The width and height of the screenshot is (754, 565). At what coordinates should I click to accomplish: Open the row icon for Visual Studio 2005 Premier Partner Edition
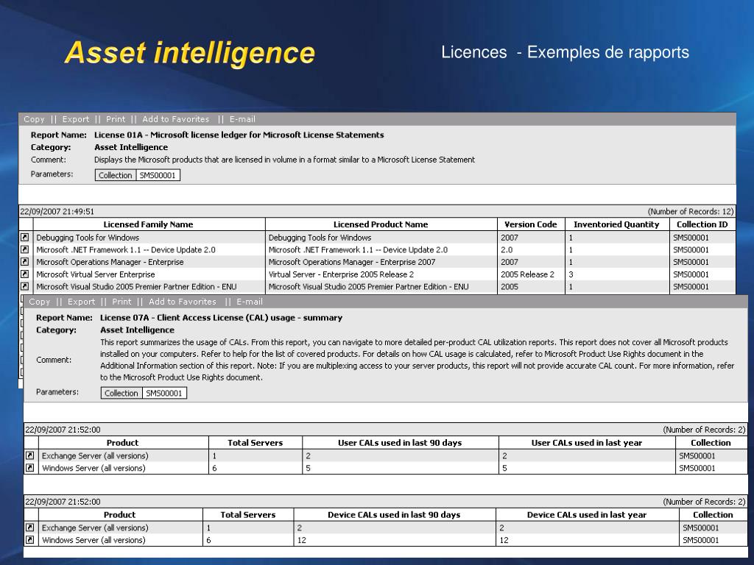pos(24,286)
